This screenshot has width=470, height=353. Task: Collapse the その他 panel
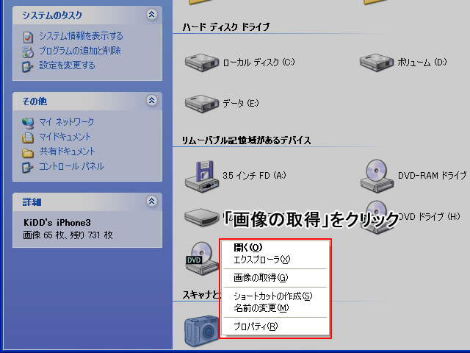152,100
